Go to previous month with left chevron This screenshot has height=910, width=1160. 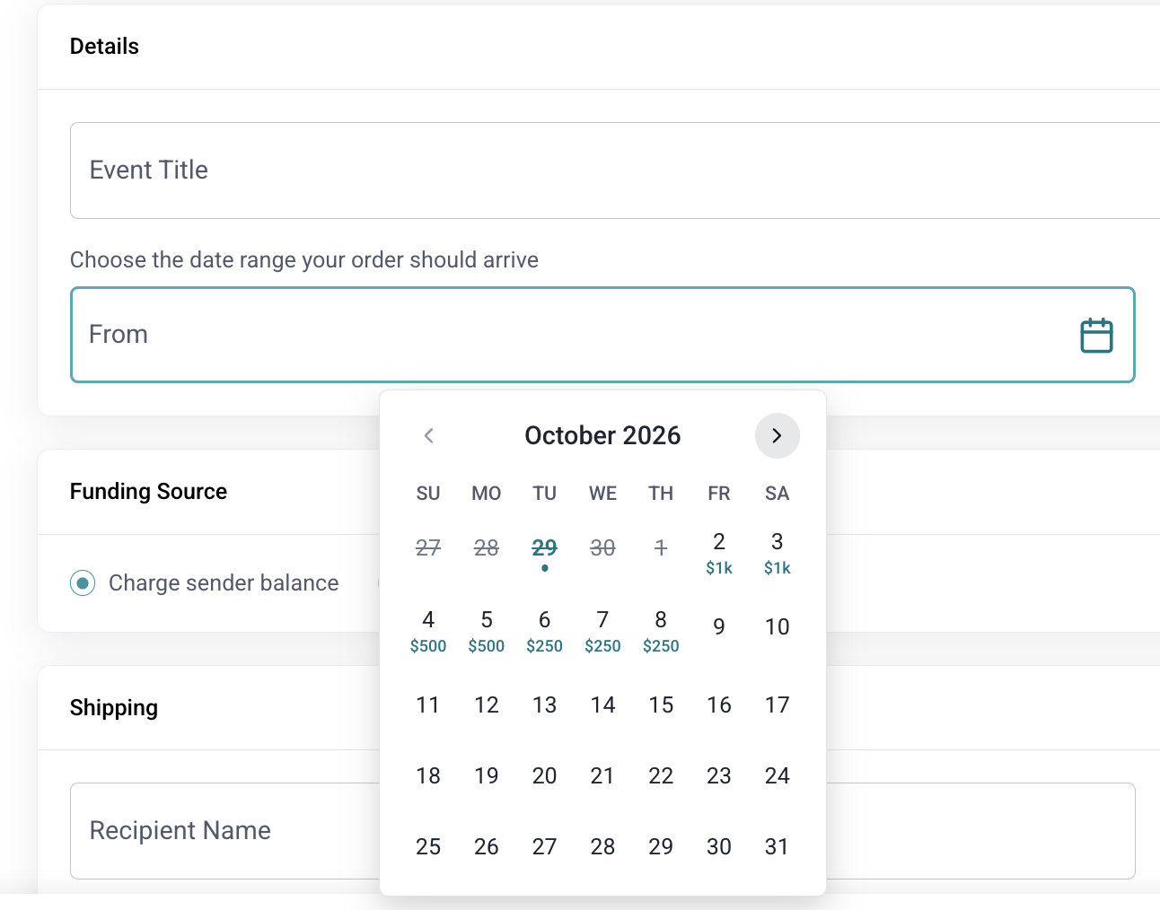coord(428,436)
